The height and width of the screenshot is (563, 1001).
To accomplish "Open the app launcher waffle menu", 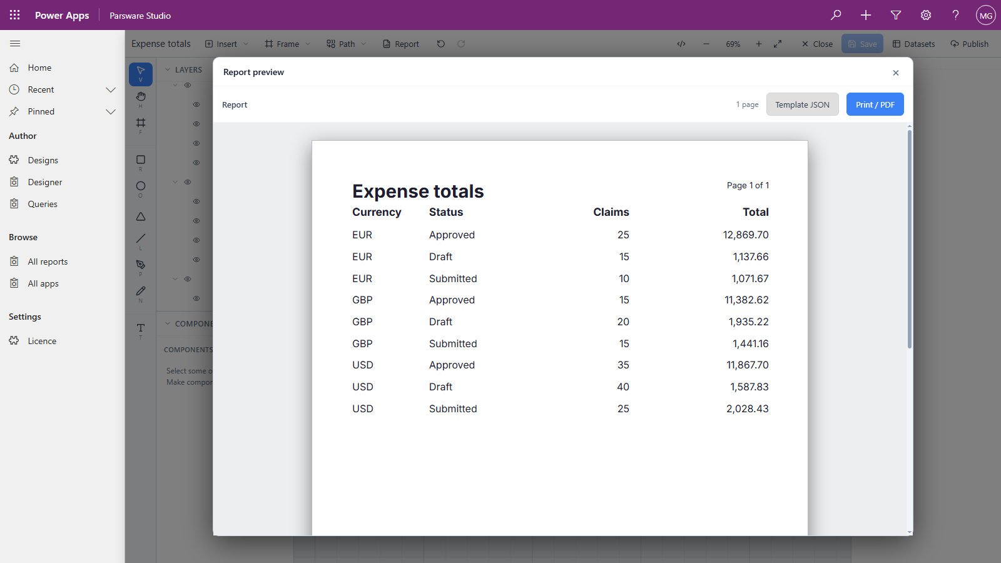I will pyautogui.click(x=15, y=15).
